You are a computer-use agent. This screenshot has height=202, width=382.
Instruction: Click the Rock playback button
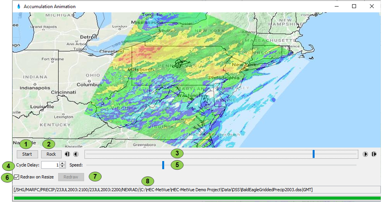[51, 154]
